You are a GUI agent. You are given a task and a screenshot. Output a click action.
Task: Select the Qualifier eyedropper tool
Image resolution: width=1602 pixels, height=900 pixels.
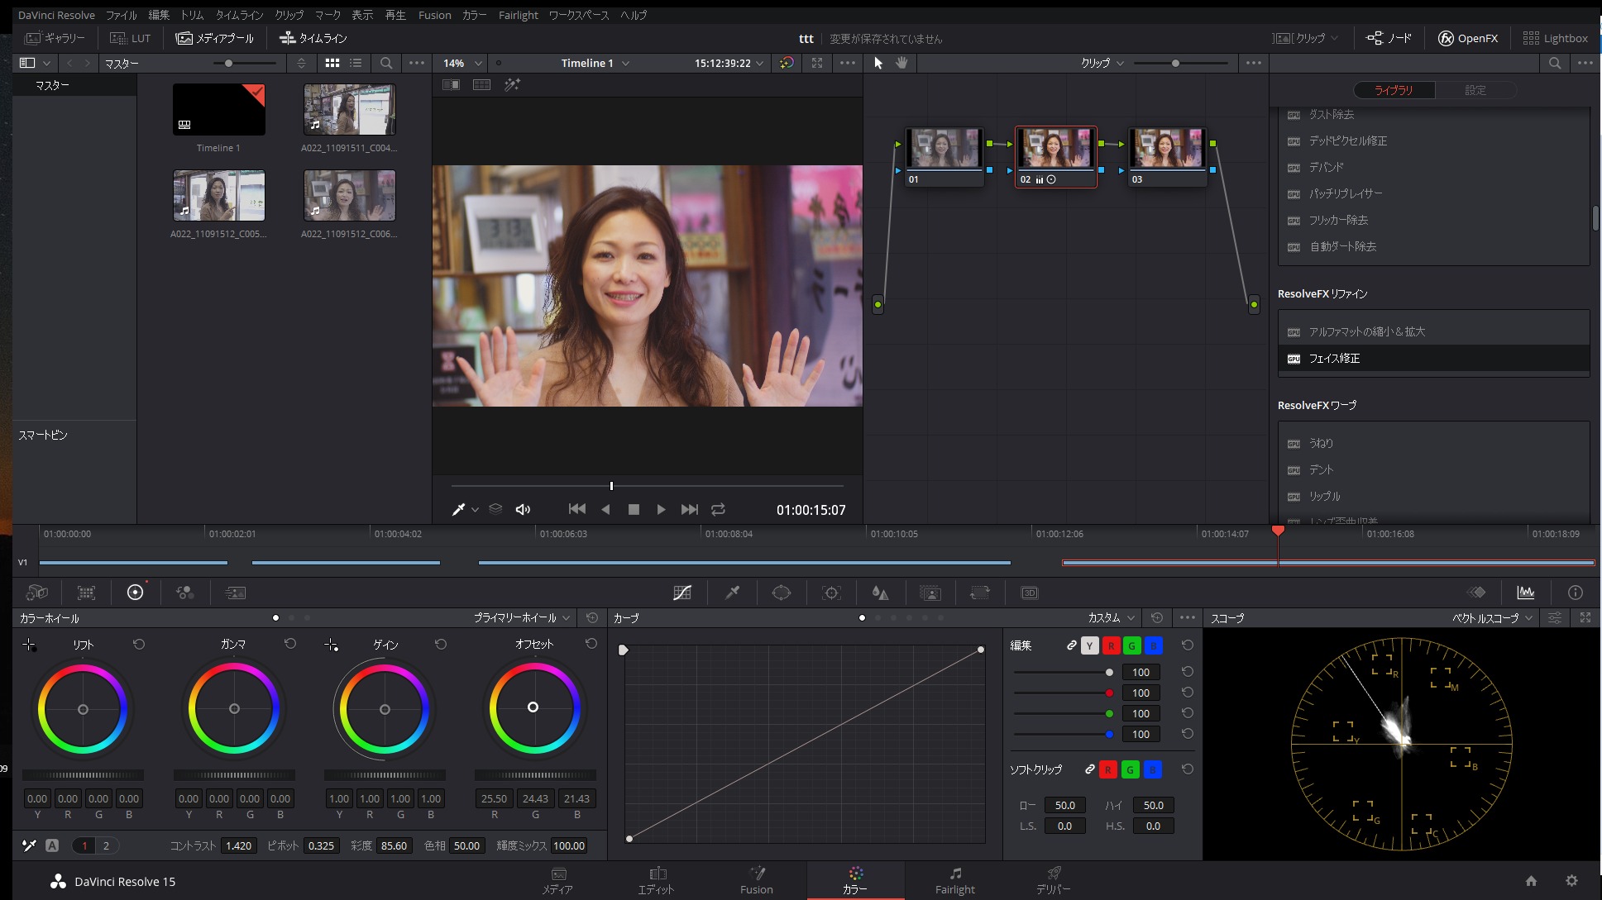732,593
